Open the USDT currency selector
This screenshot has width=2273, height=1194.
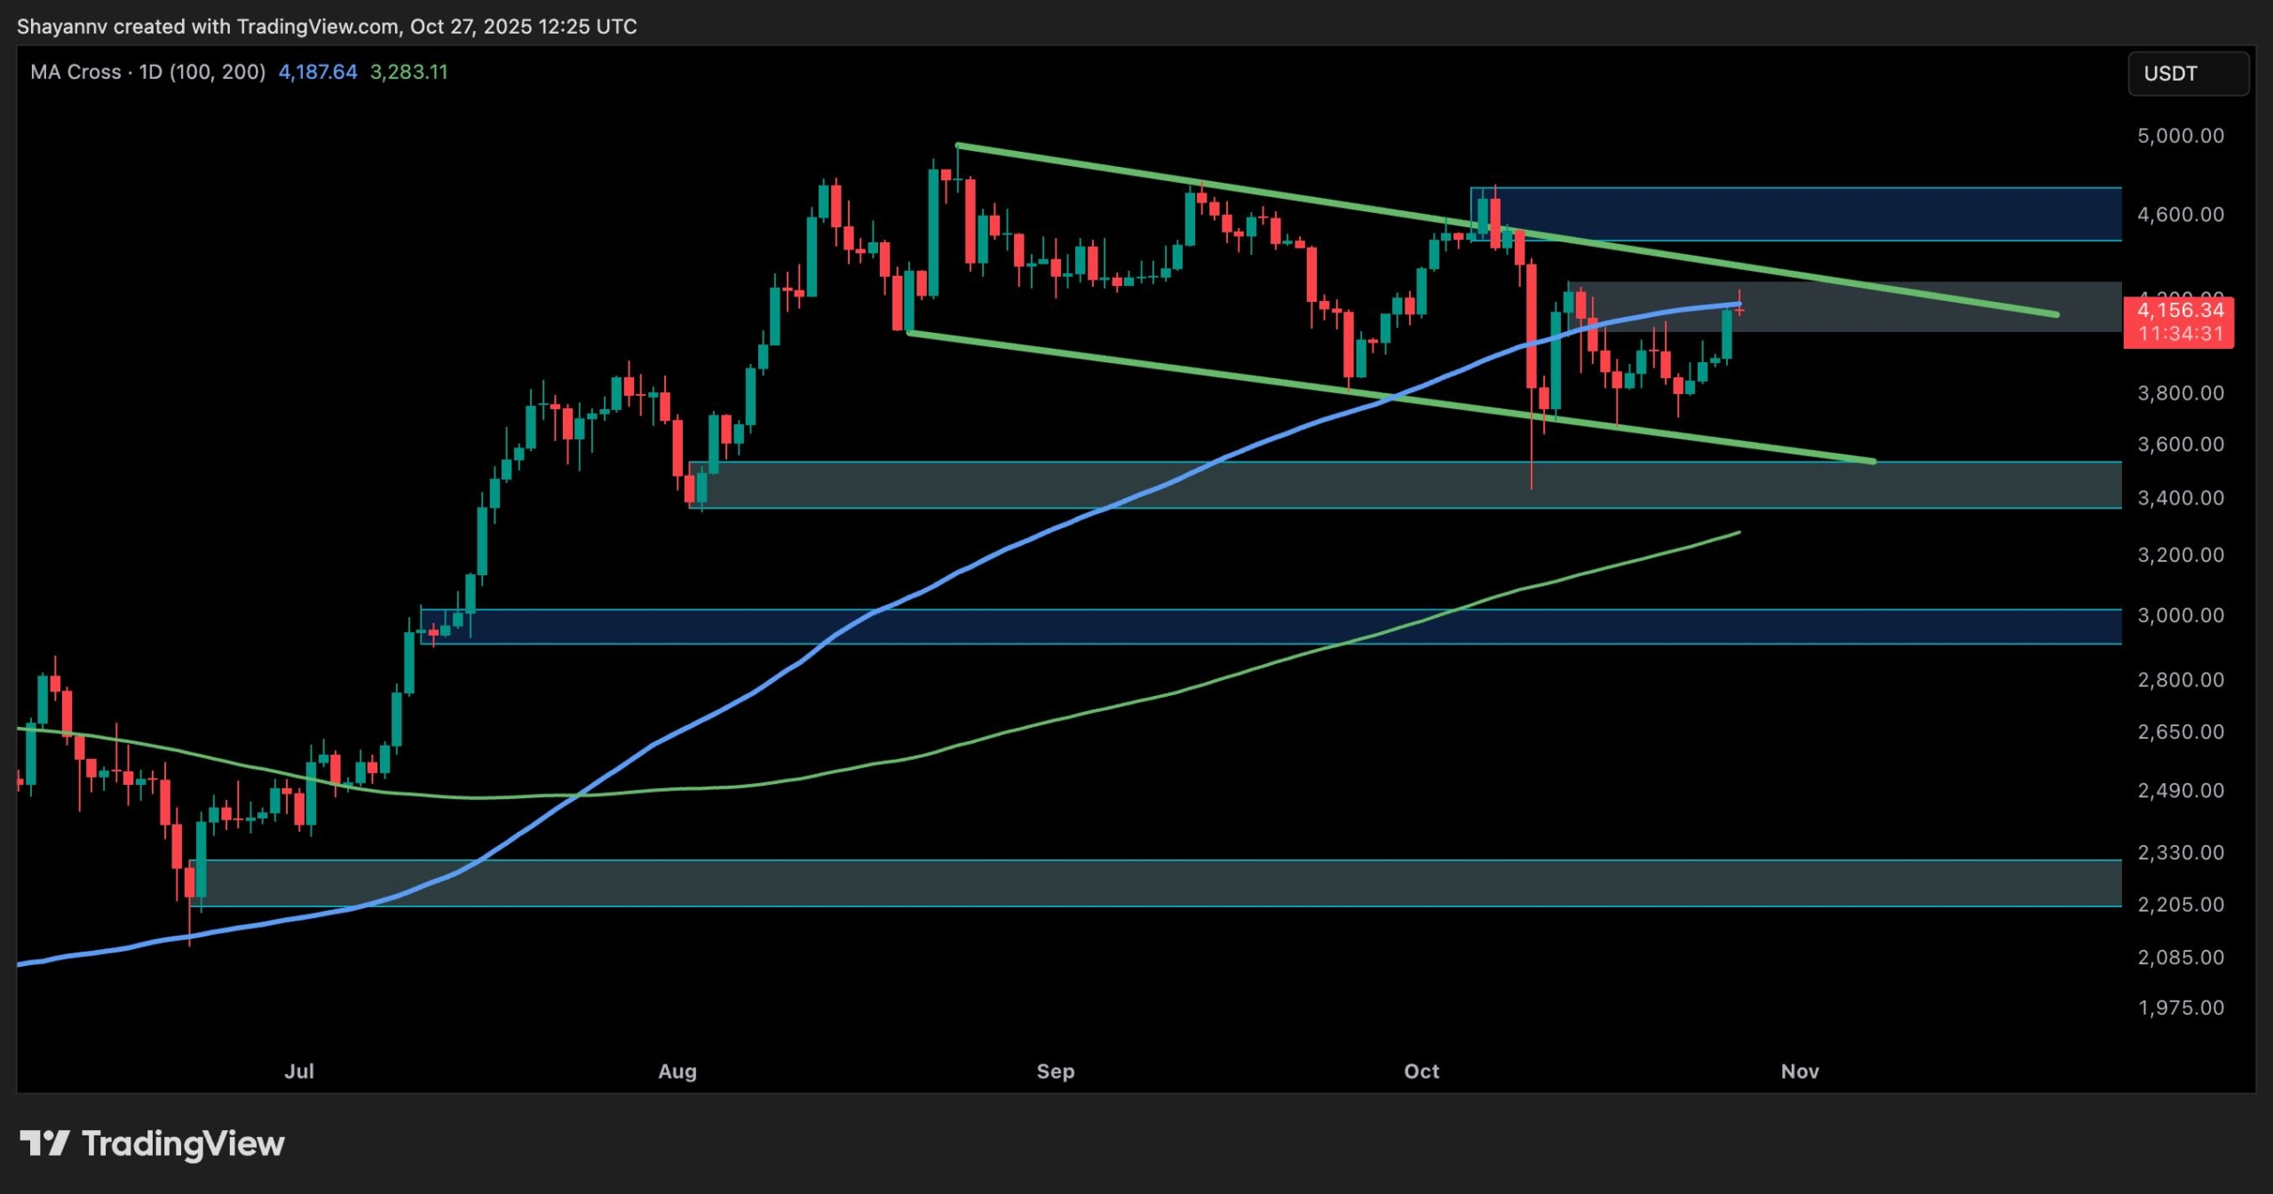click(x=2188, y=74)
